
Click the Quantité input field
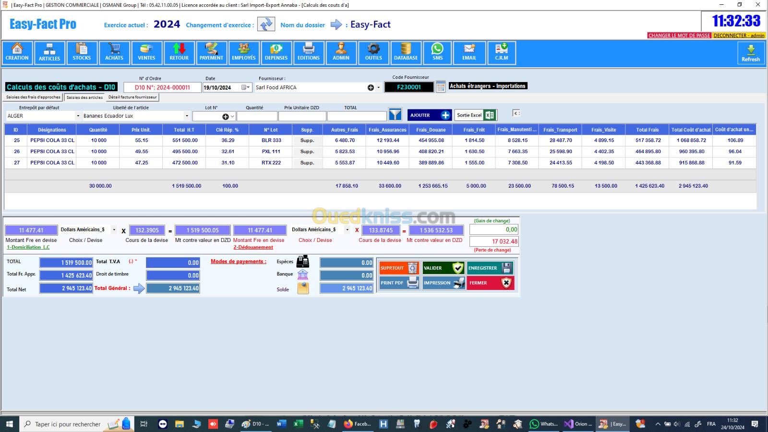coord(257,116)
